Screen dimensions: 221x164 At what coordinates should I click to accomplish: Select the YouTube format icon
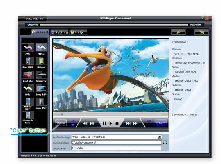click(x=28, y=75)
